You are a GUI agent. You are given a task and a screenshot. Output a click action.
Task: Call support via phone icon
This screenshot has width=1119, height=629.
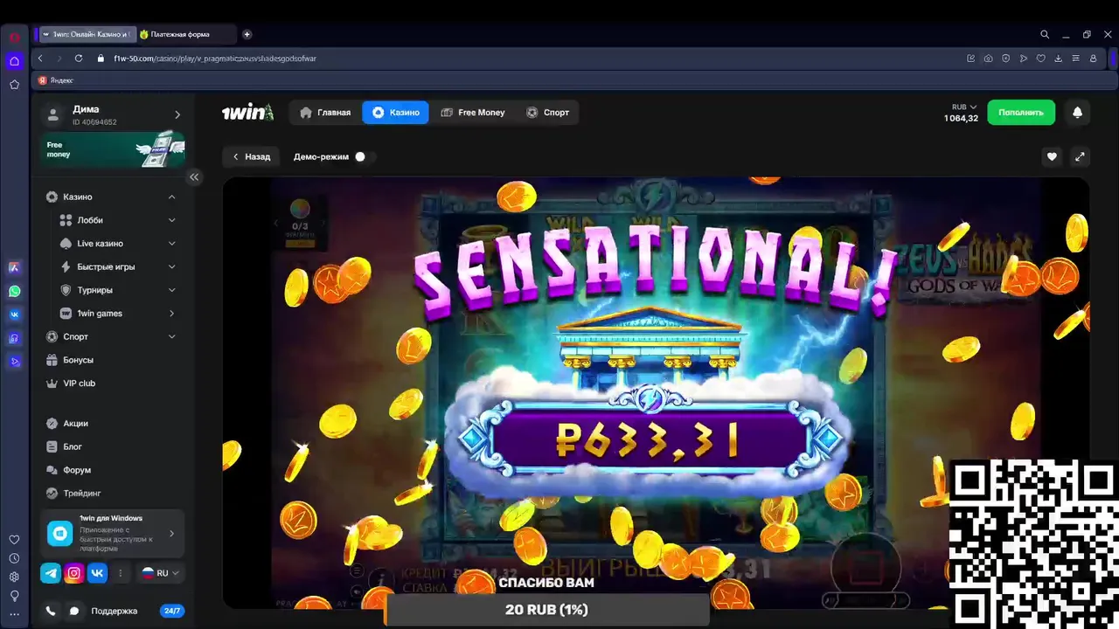51,612
